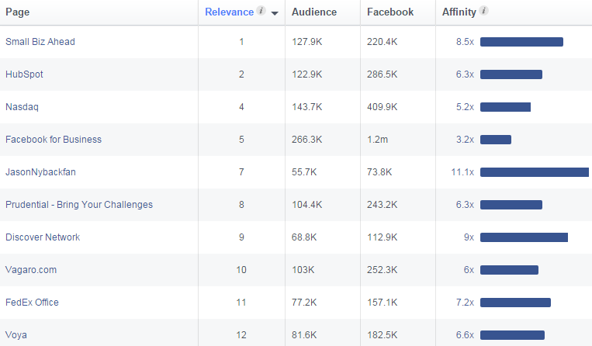The width and height of the screenshot is (592, 346).
Task: Select audience value 127.9K
Action: (x=307, y=42)
